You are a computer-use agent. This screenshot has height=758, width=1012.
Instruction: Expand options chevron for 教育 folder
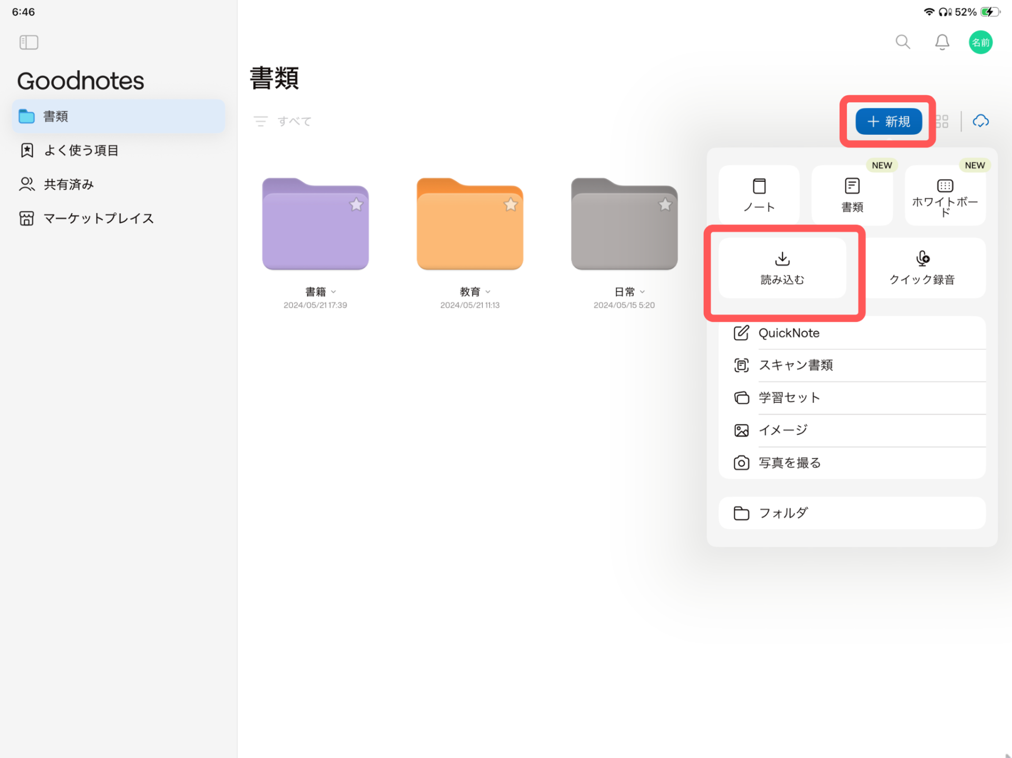point(488,292)
